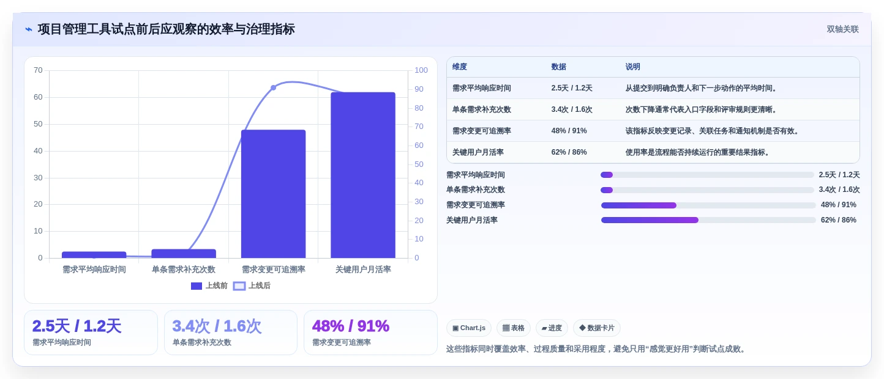Screen dimensions: 884x379
Task: Click the 说明 column header
Action: click(633, 67)
